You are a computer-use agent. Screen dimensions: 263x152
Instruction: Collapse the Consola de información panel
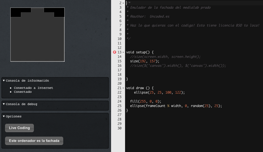[4, 80]
